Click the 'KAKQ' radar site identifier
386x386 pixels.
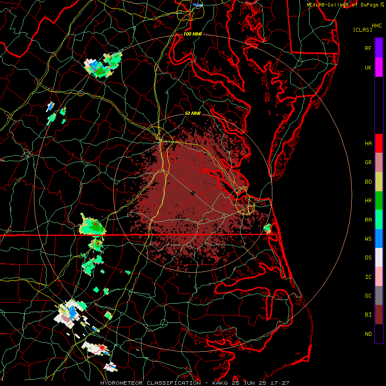220,383
